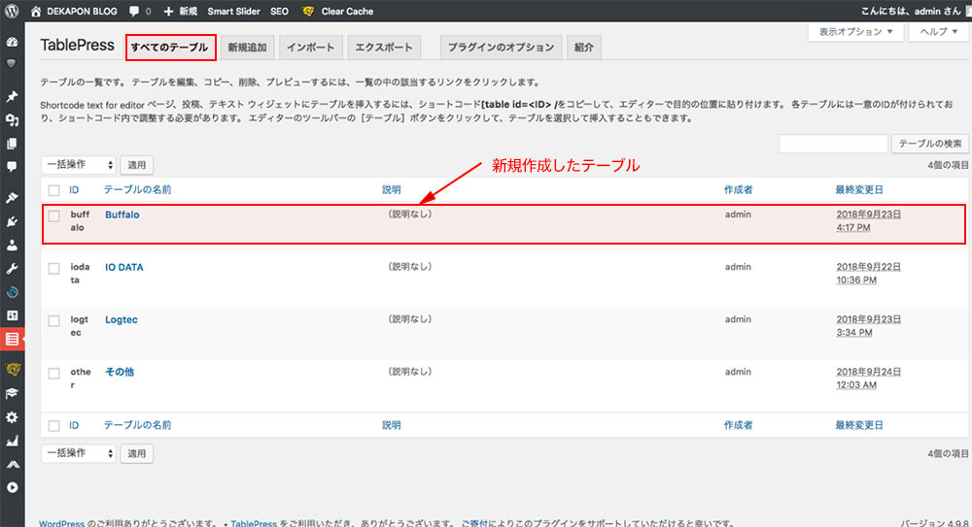Tick the checkbox for the IO DATA table
Image resolution: width=972 pixels, height=527 pixels.
53,268
